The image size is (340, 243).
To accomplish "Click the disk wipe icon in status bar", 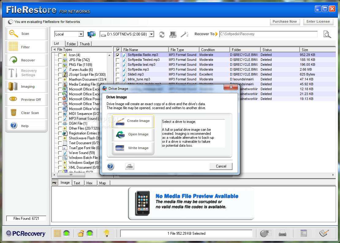I will point(266,233).
